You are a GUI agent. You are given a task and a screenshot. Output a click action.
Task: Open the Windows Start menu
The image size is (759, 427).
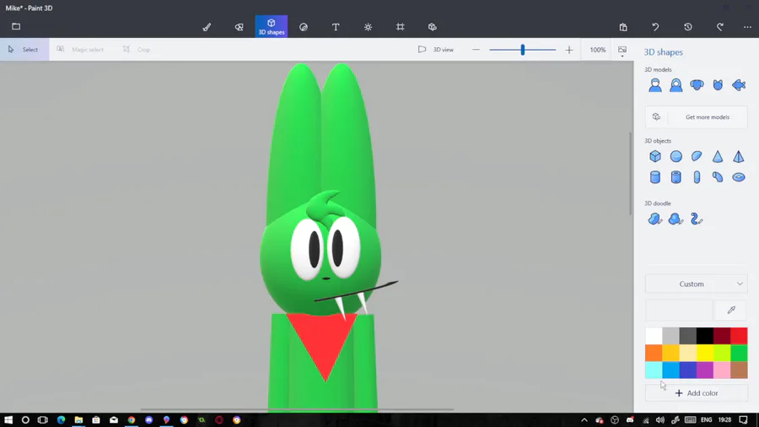(8, 419)
